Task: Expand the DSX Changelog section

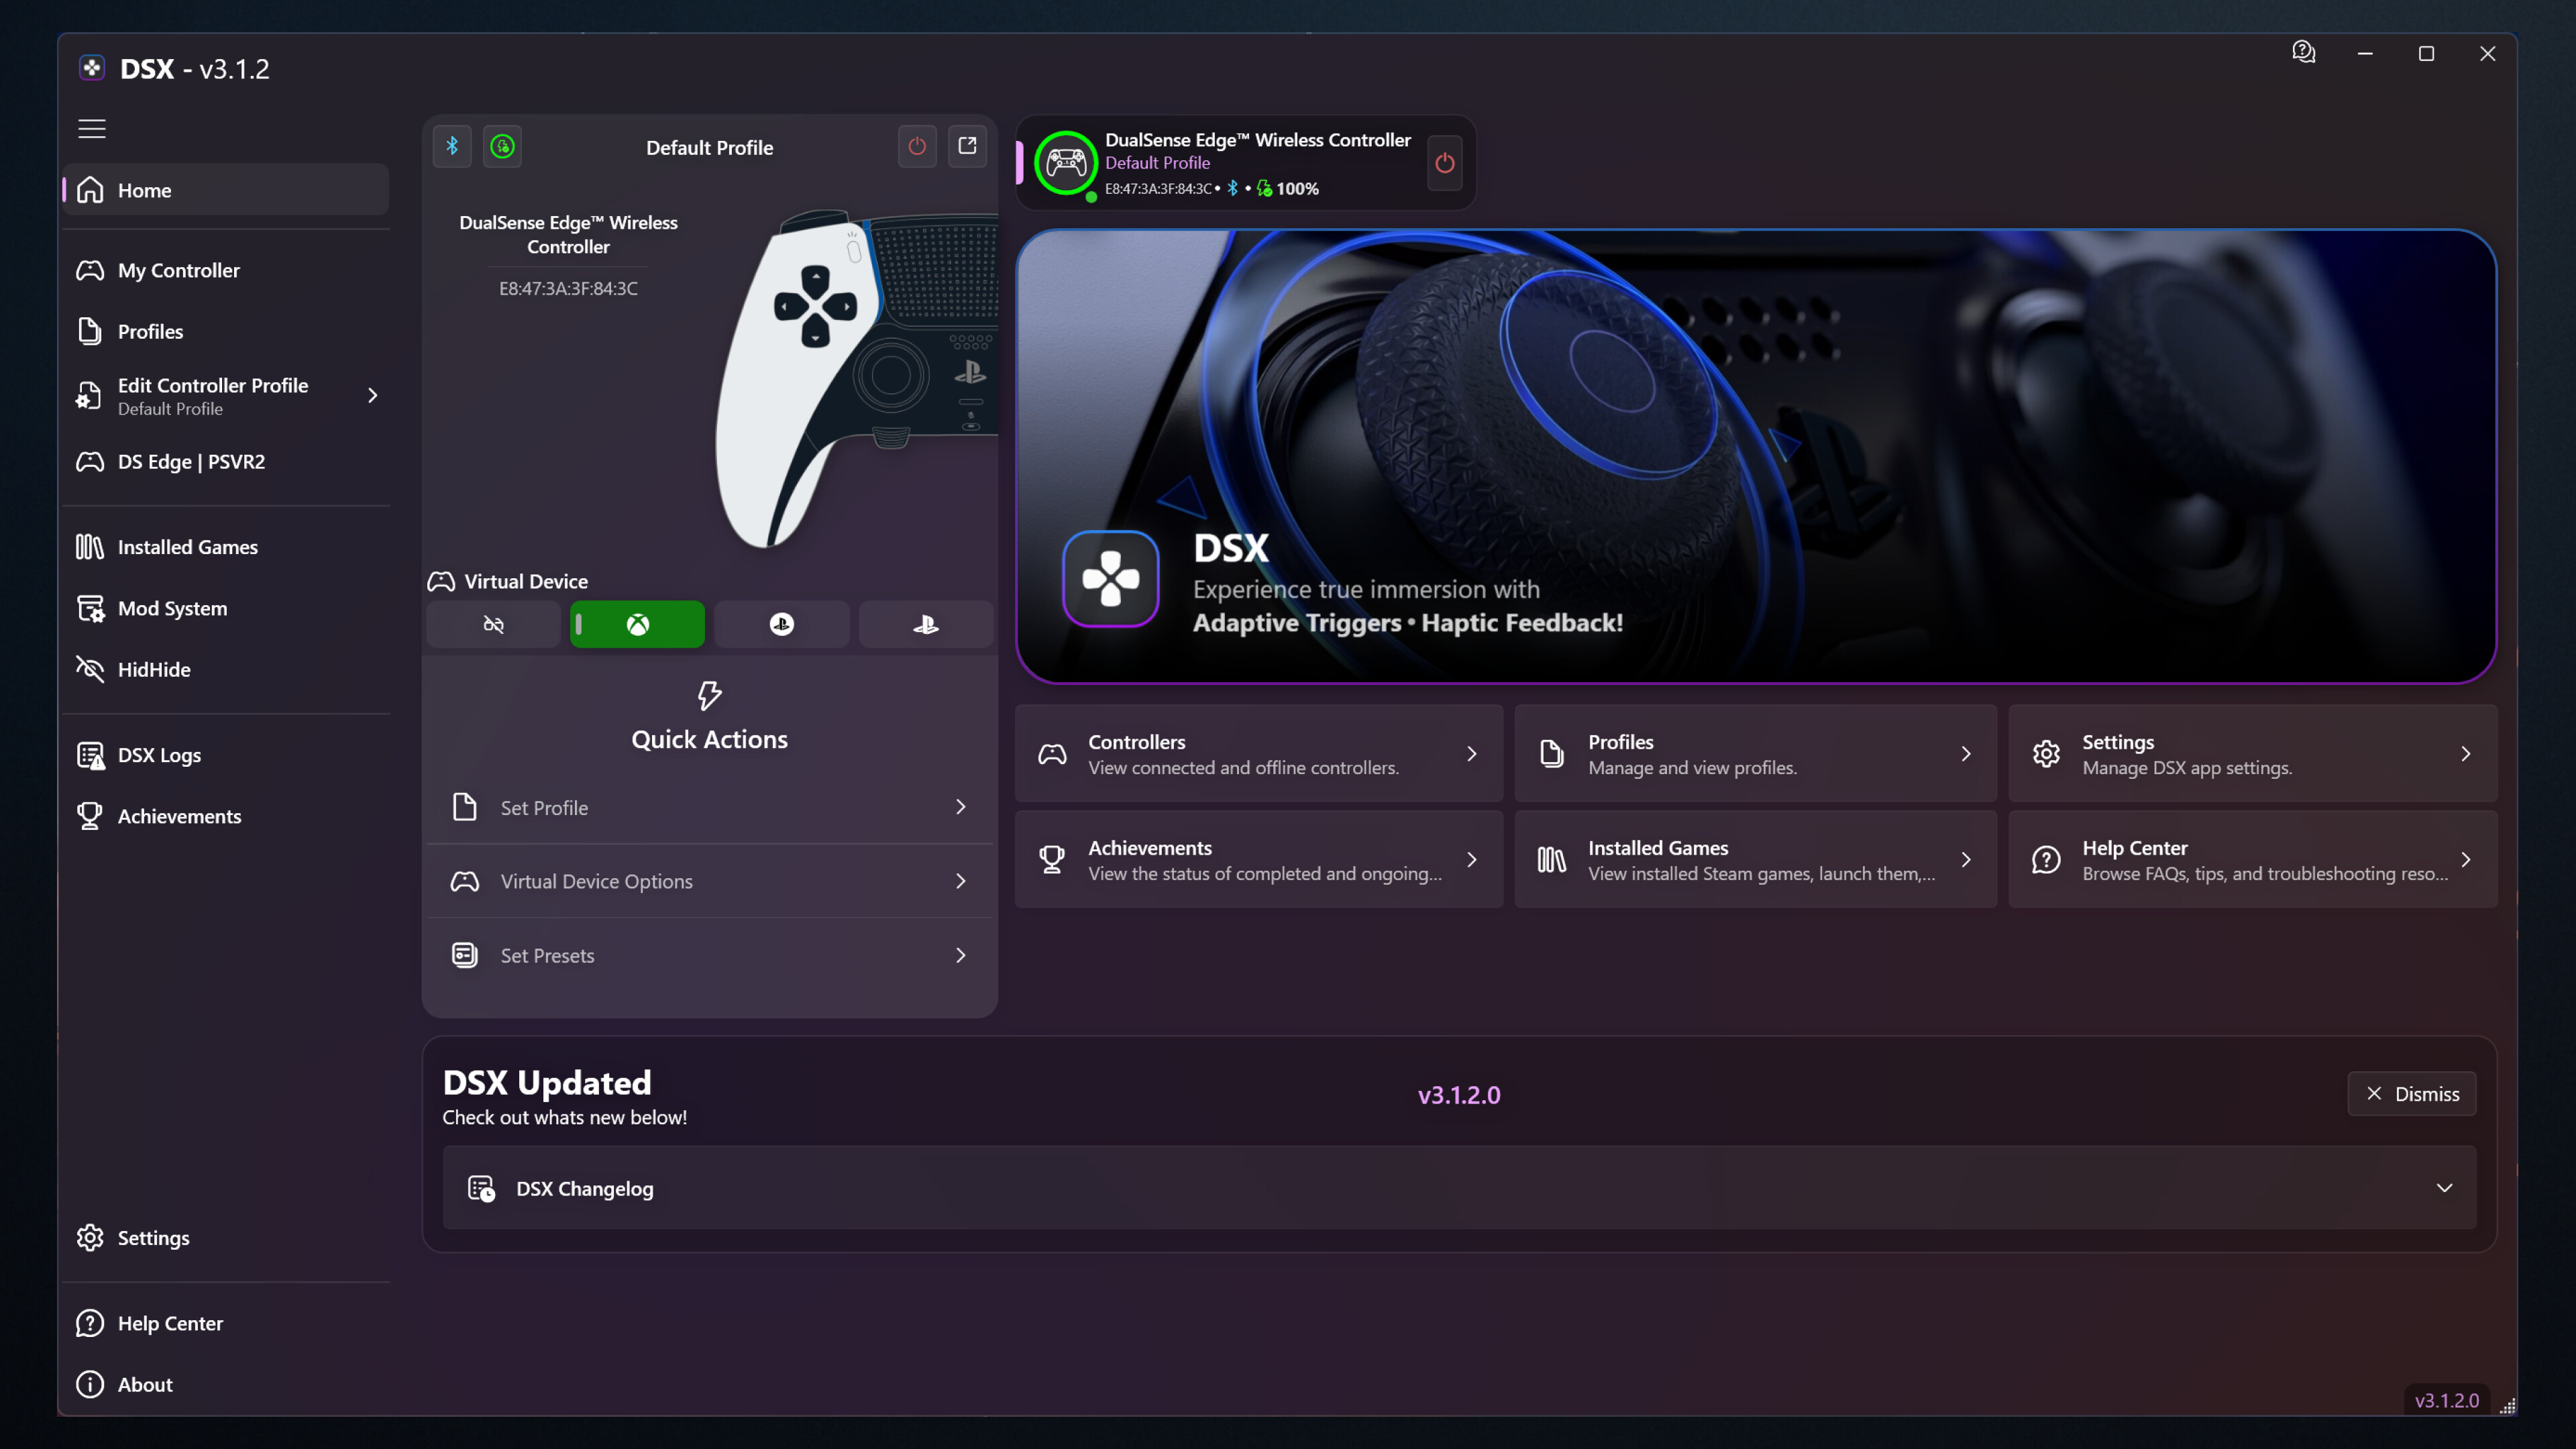Action: [2446, 1188]
